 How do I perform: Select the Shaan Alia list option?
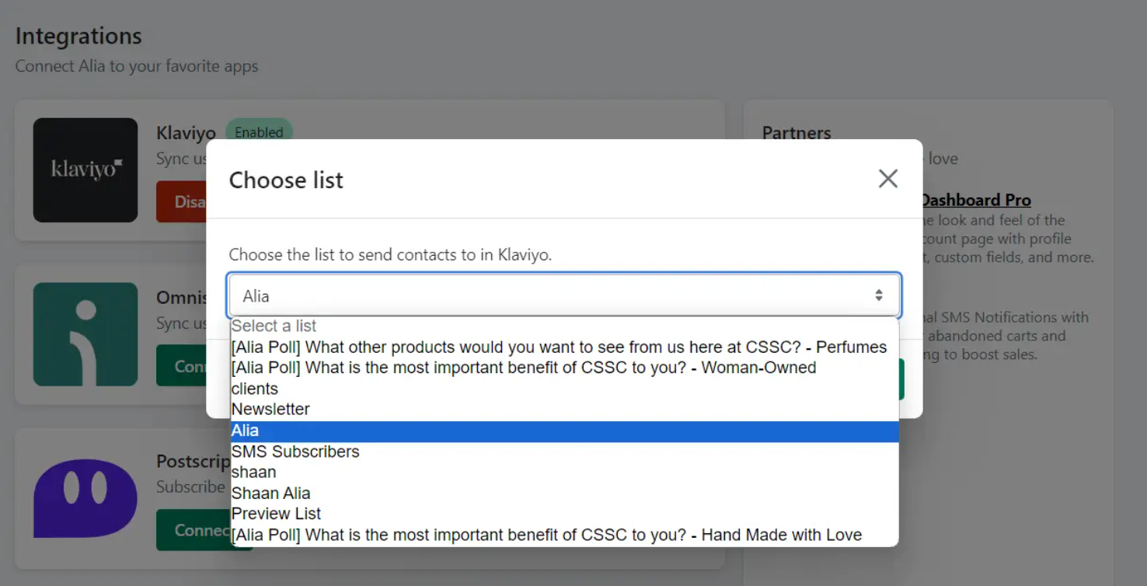[x=564, y=494]
